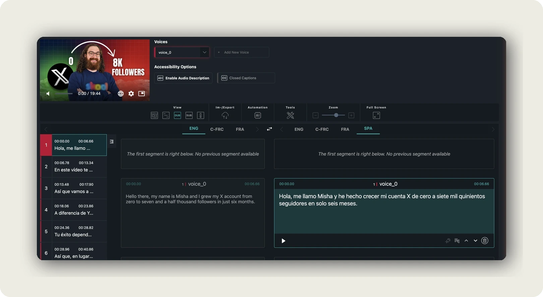The image size is (543, 297).
Task: Click the Spanish segment start time 00:00.00
Action: click(287, 184)
